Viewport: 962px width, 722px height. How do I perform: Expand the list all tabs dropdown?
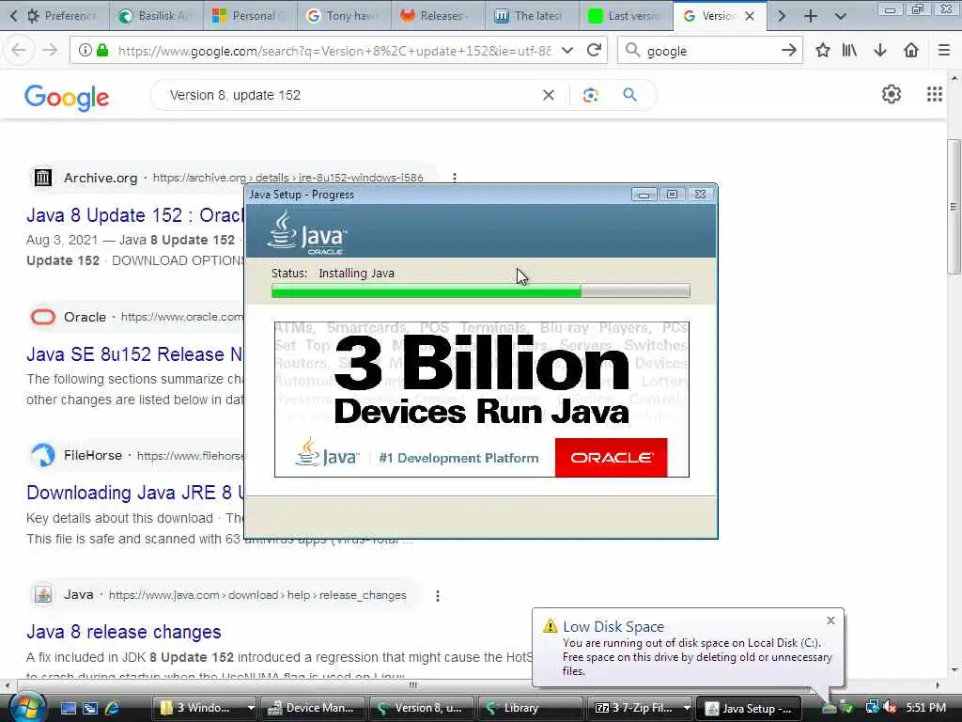[x=841, y=16]
